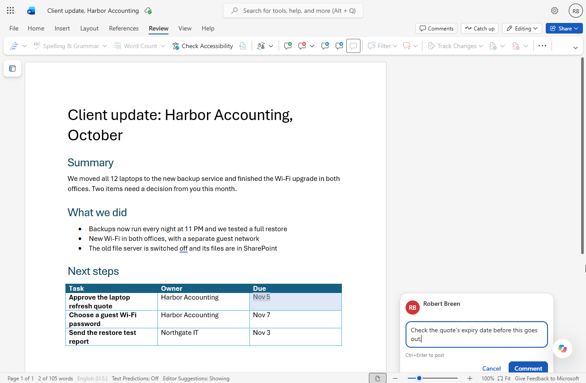Open the Microsoft 365 app launcher
The width and height of the screenshot is (586, 383).
(11, 11)
